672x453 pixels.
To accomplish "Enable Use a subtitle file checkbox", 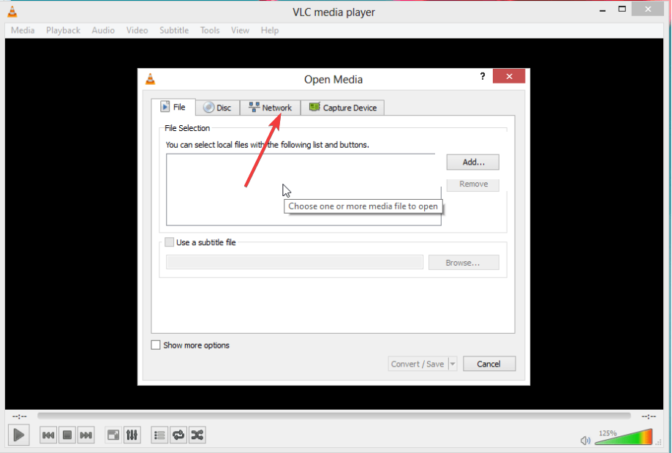I will (170, 242).
